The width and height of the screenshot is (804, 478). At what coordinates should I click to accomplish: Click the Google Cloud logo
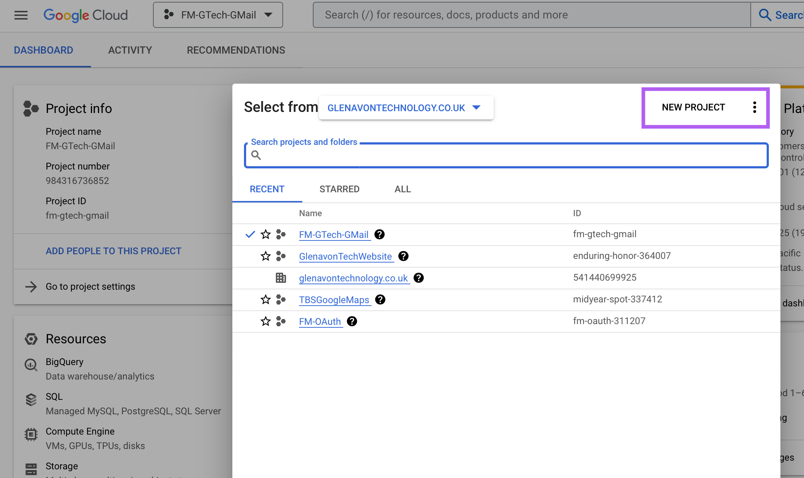point(86,15)
